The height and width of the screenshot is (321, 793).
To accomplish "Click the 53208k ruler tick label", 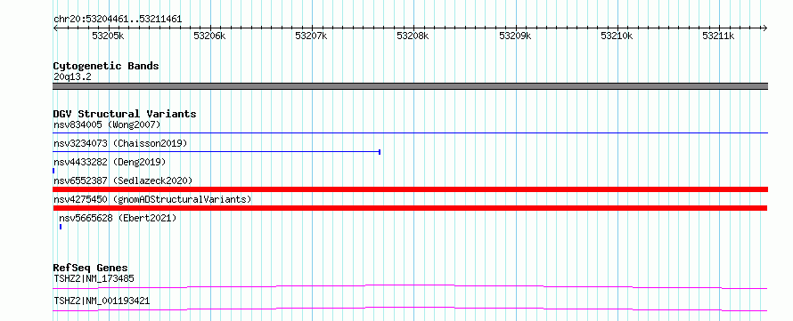I will (x=413, y=36).
